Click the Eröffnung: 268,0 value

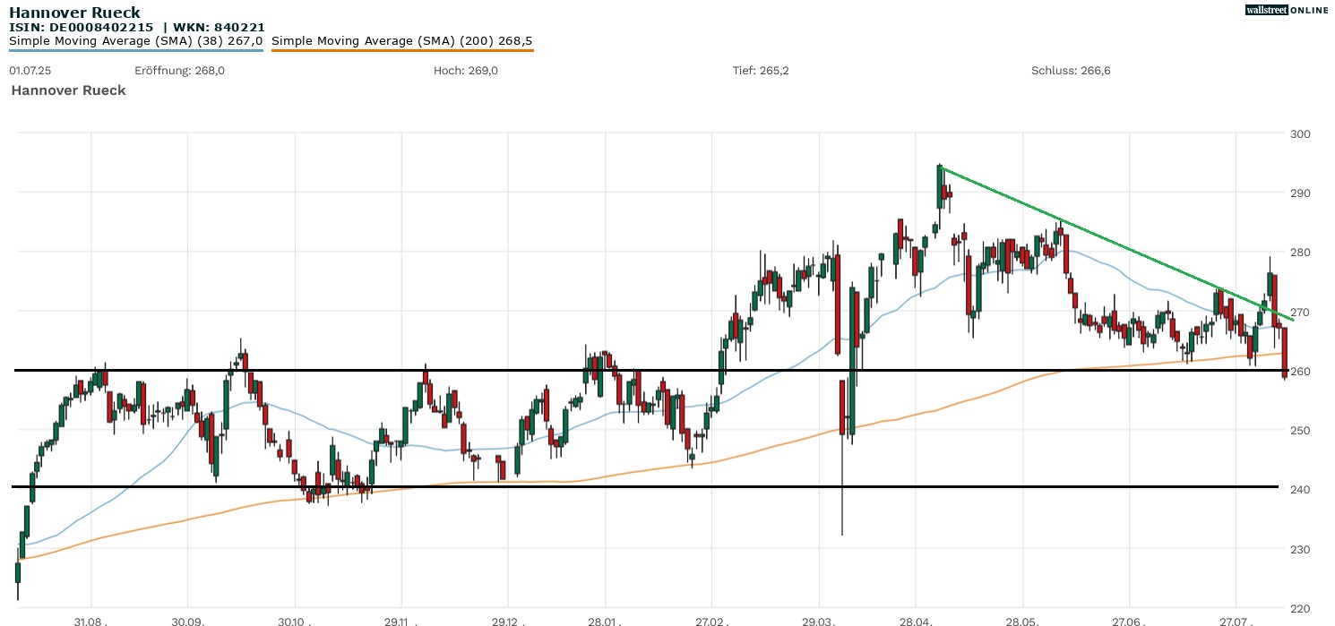(179, 71)
